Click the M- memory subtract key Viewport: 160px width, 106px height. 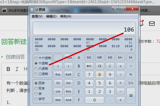pyautogui.click(x=131, y=58)
